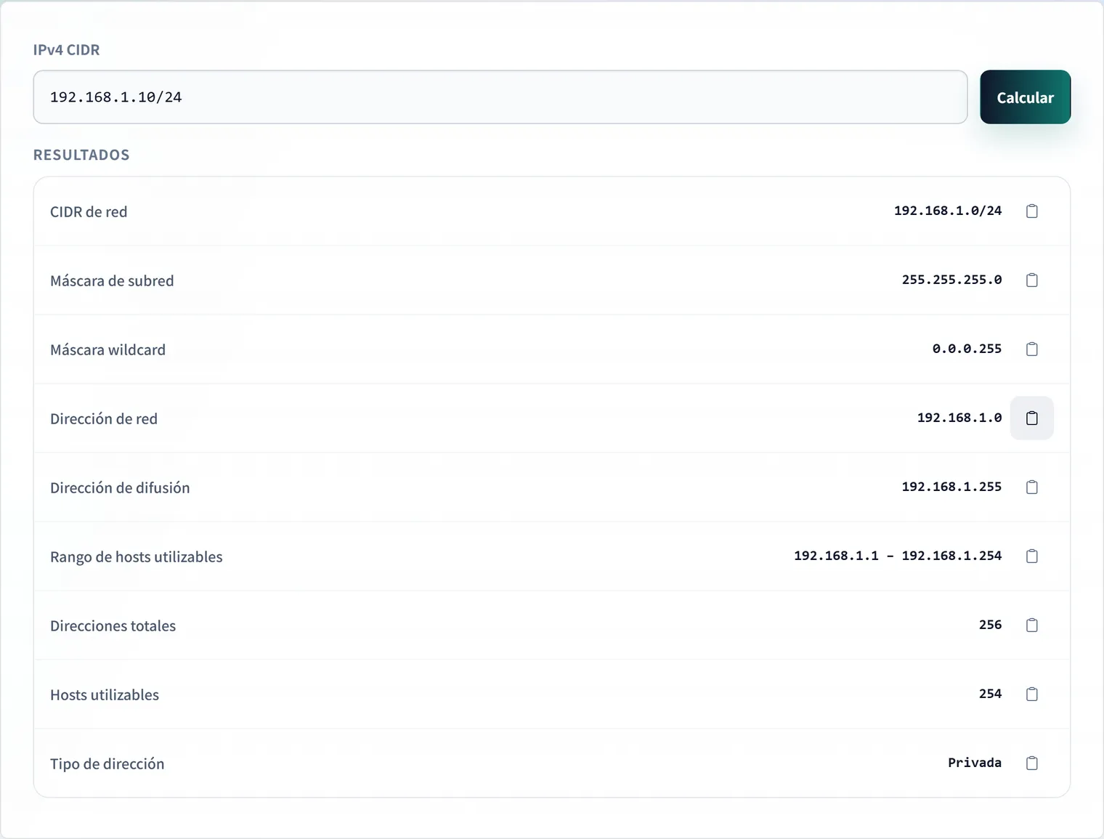Copy the Hosts utilizables value
The height and width of the screenshot is (839, 1104).
1031,694
